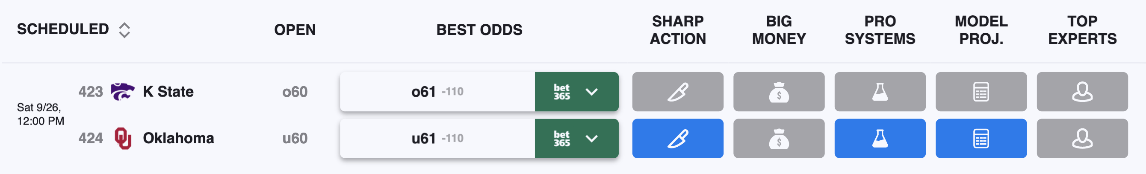Select the o61 -110 best odds
The width and height of the screenshot is (1146, 174).
(x=437, y=92)
